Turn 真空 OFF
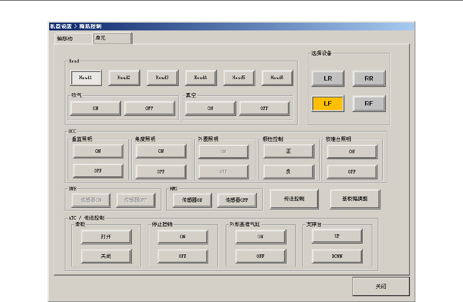This screenshot has width=463, height=302. coord(264,109)
